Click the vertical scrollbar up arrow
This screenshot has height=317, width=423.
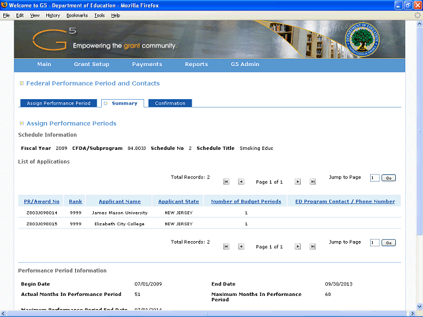(419, 24)
